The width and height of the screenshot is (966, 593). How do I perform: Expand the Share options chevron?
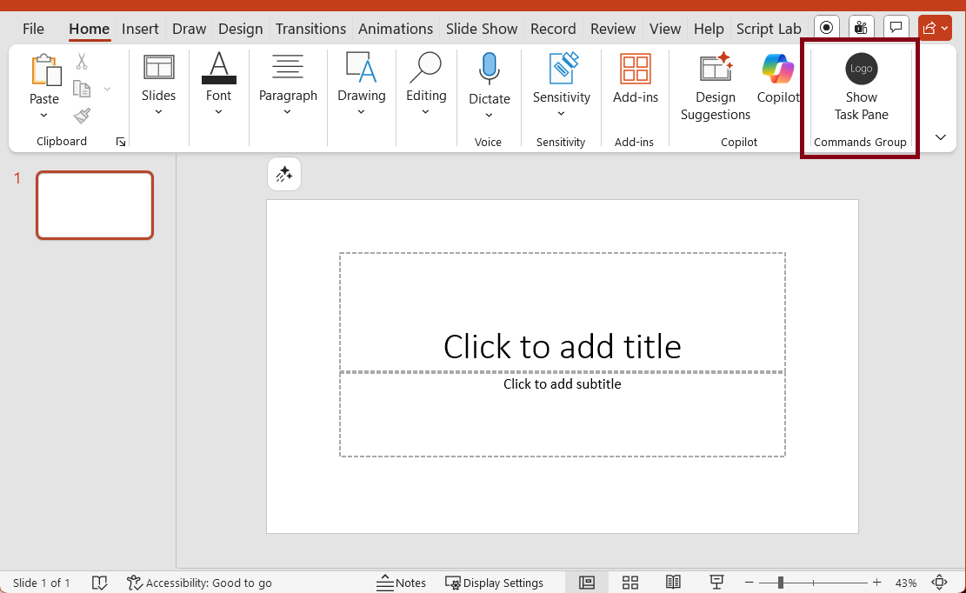click(x=945, y=26)
